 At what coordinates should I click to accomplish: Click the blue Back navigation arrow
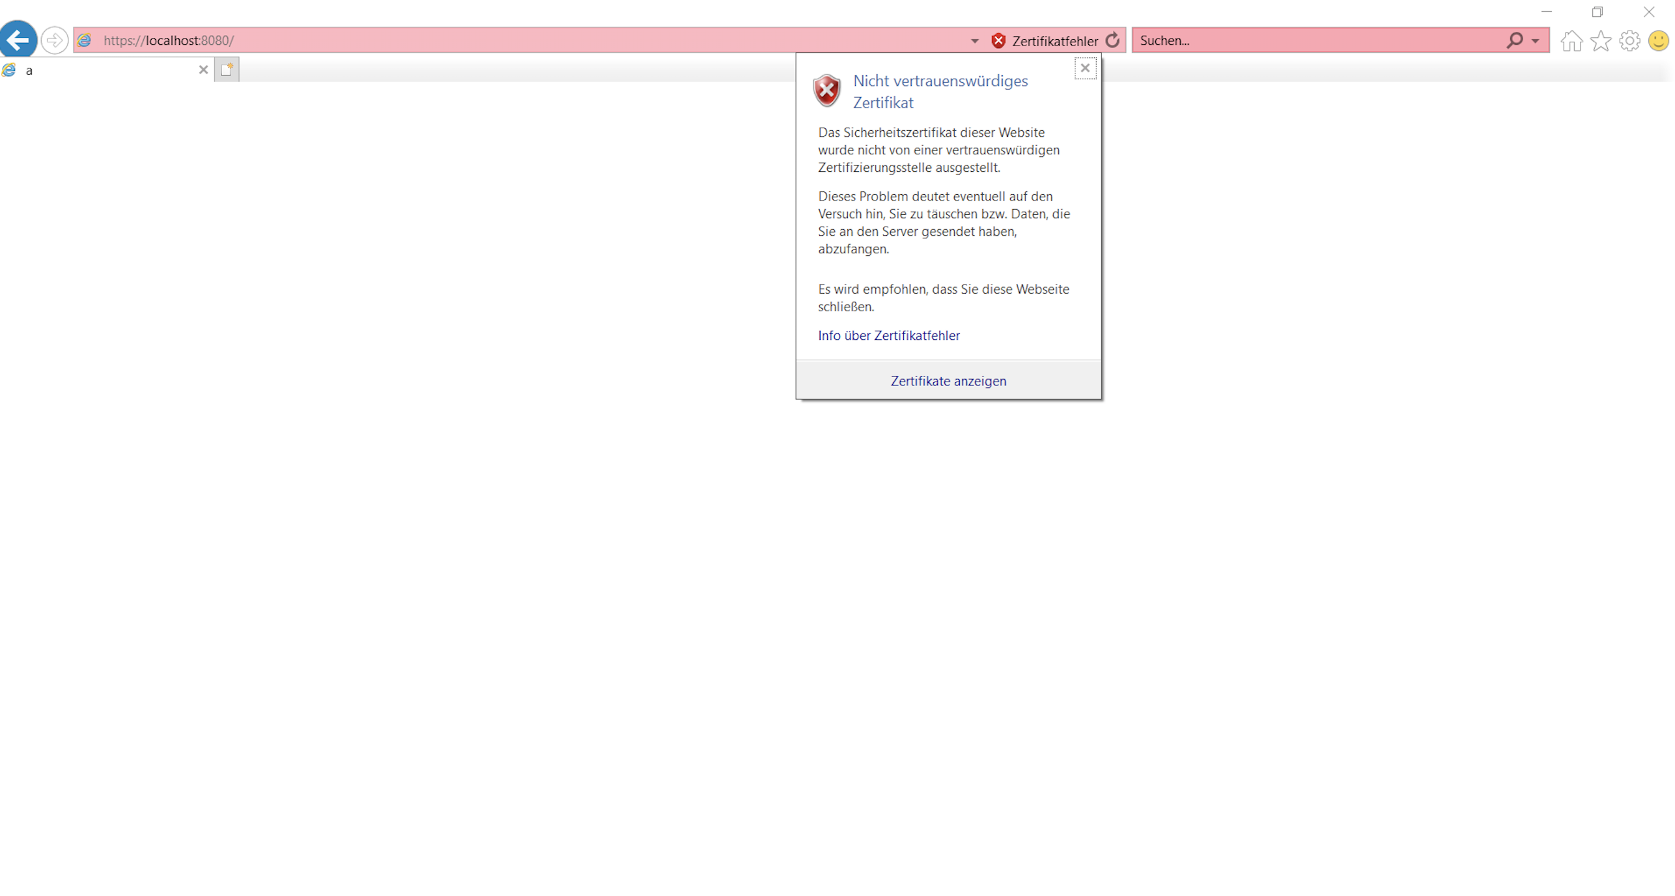pos(18,40)
